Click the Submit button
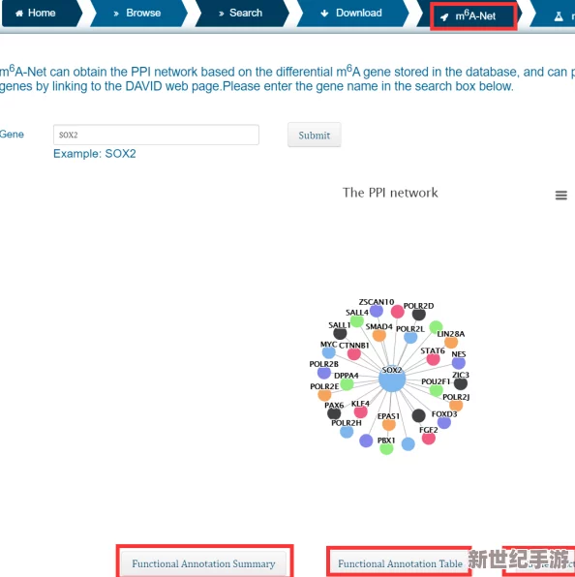This screenshot has width=575, height=577. click(x=315, y=135)
